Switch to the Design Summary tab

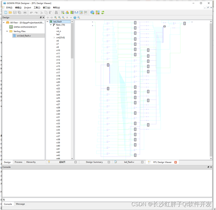94,162
